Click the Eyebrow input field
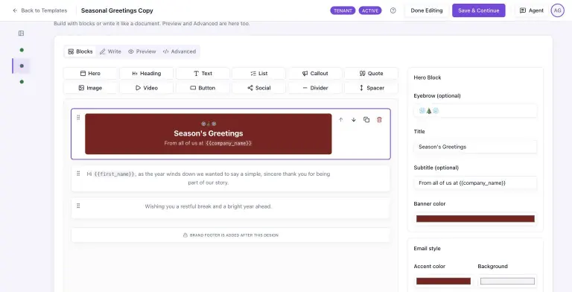Screen dimensions: 572x292 [475, 110]
